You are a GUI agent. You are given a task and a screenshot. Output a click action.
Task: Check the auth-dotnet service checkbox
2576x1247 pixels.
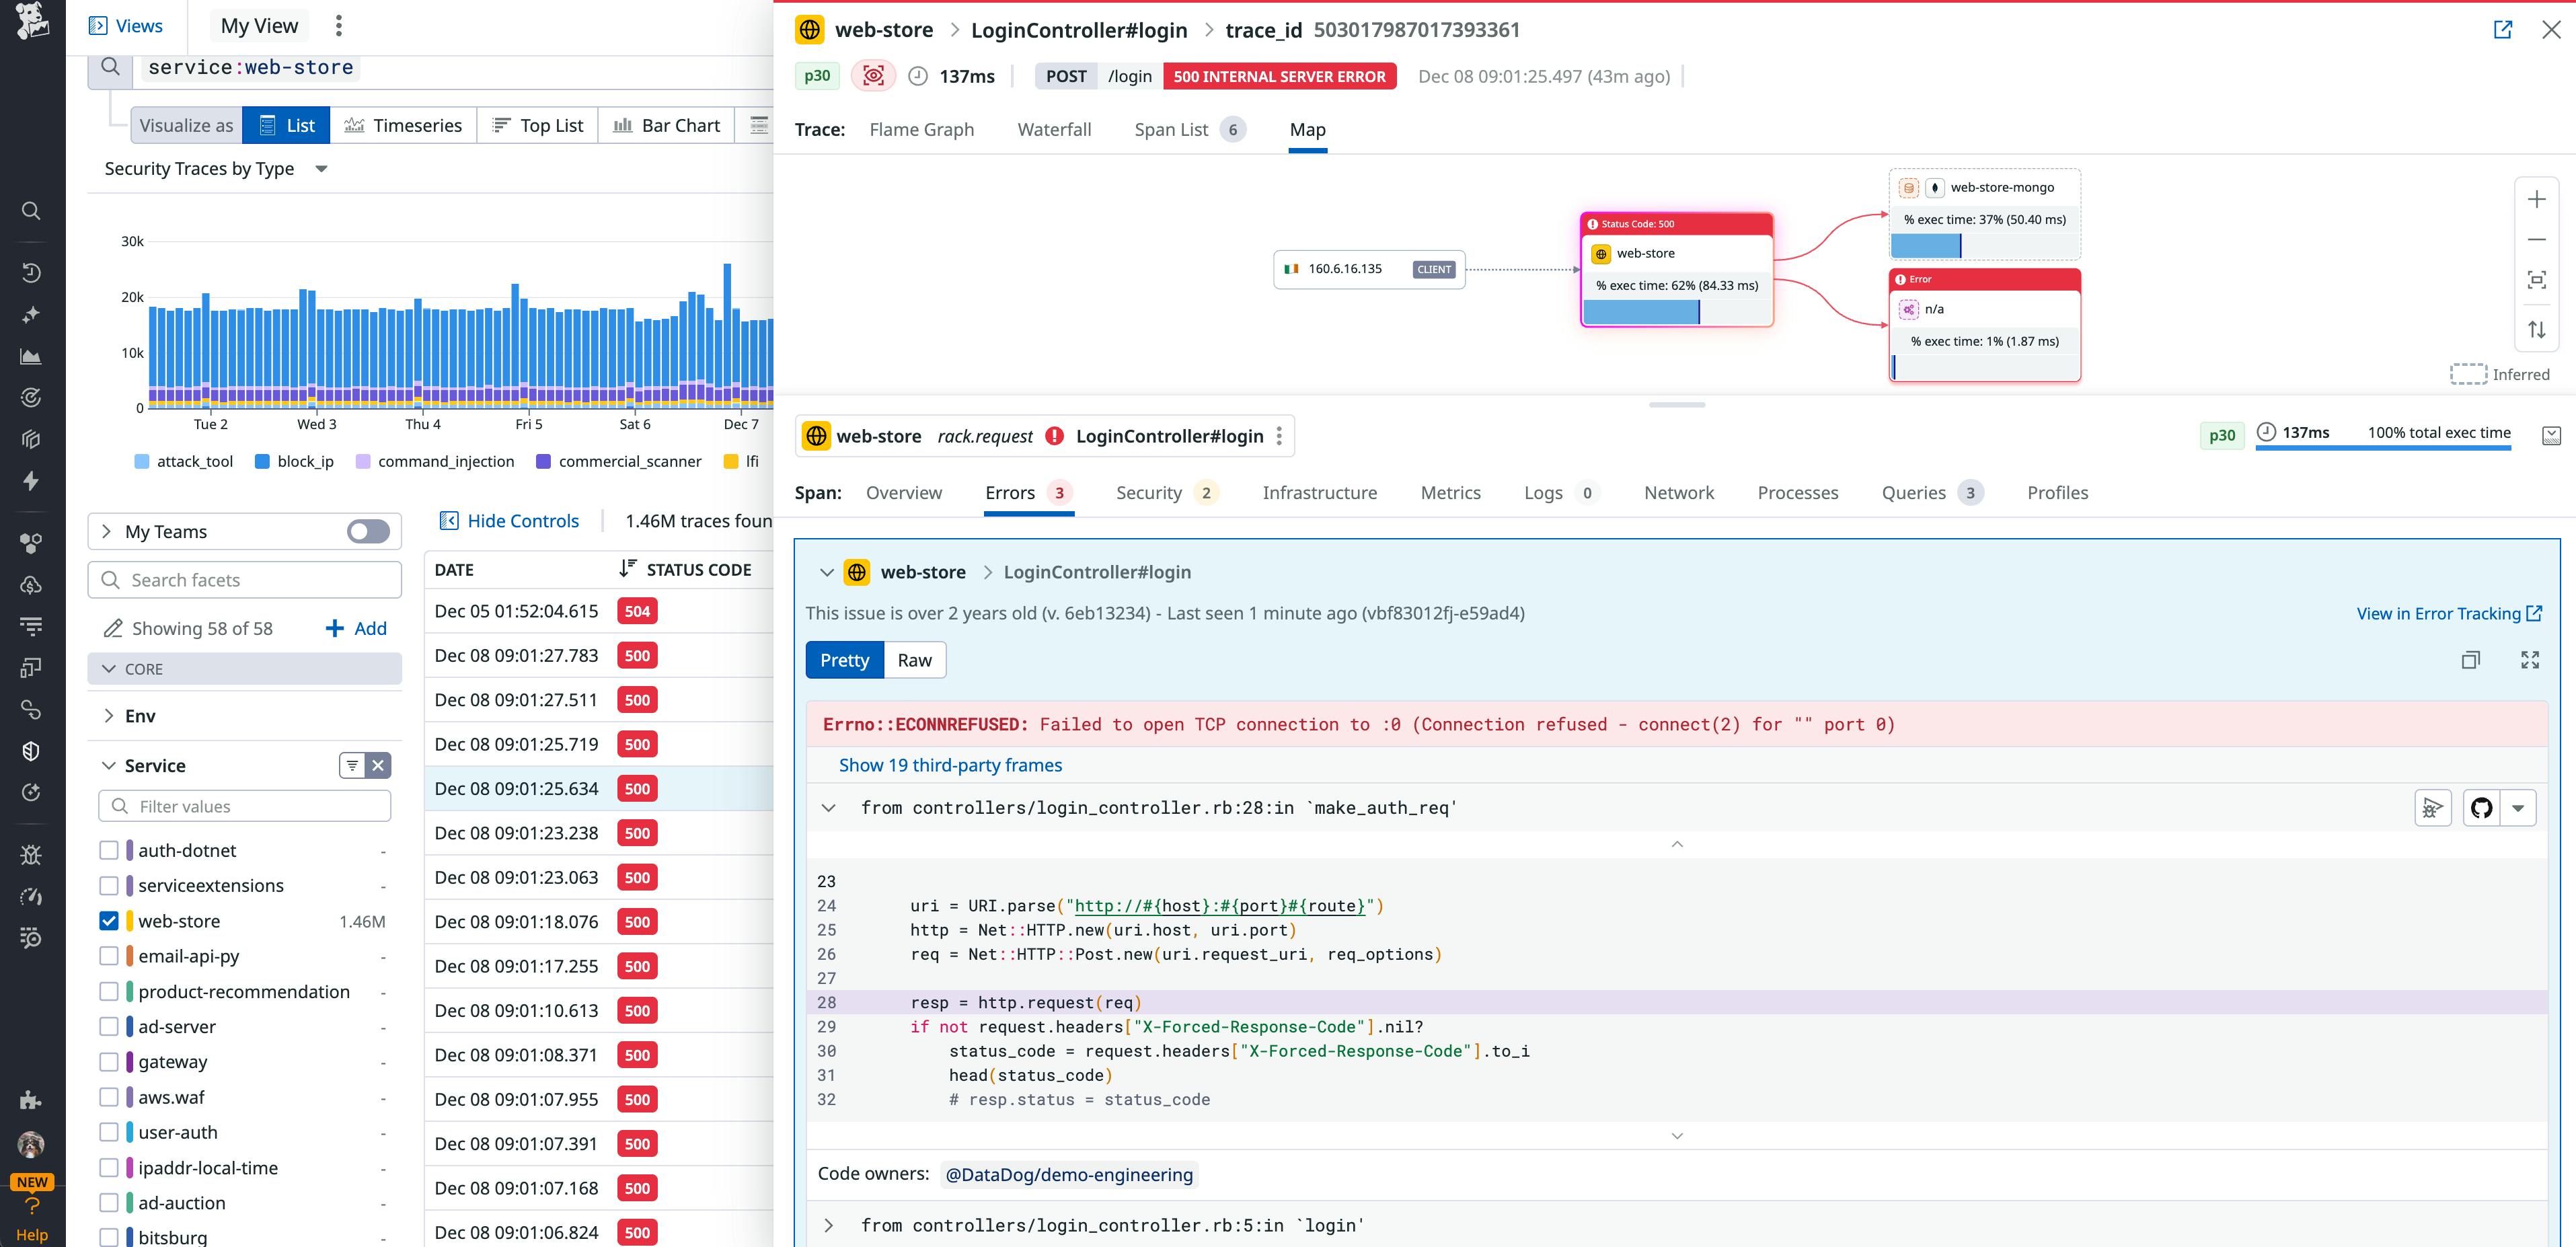click(109, 849)
